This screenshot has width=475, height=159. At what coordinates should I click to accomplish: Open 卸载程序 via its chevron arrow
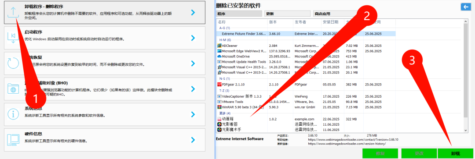click(x=193, y=12)
